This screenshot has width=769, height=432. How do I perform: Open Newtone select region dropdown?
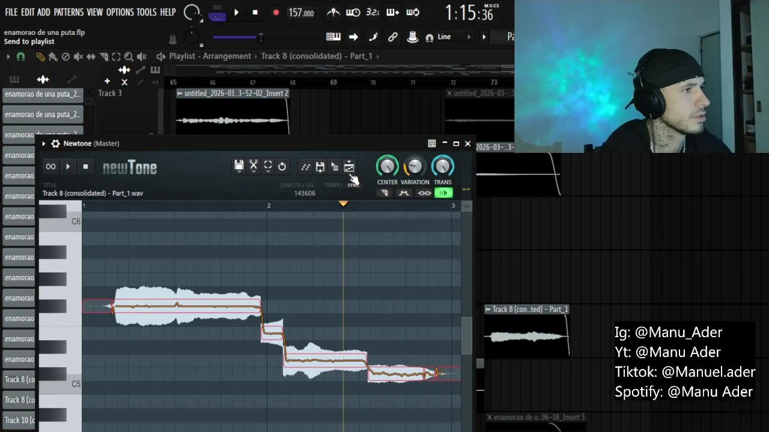click(x=268, y=166)
